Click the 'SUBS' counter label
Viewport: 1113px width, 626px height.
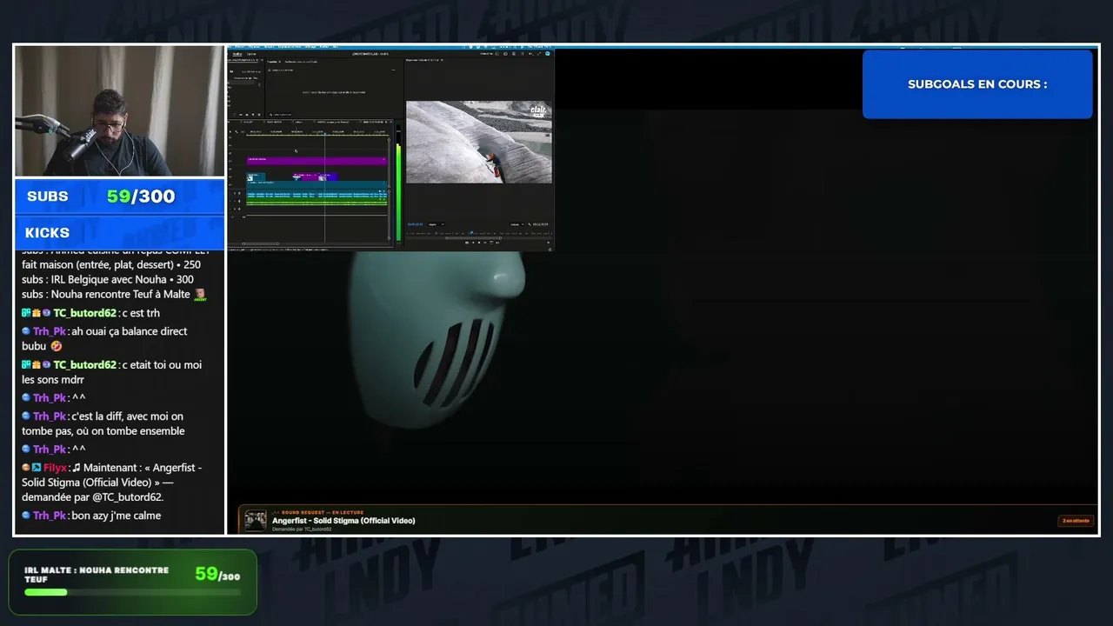pyautogui.click(x=48, y=196)
